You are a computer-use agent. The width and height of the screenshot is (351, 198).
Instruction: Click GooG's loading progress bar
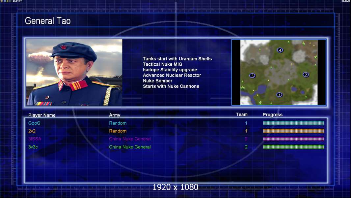click(x=294, y=123)
